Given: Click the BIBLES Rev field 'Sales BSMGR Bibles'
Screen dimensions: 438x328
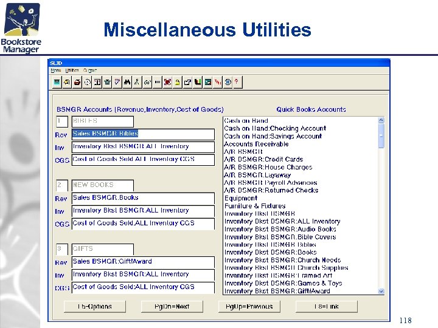Looking at the screenshot, I should pos(143,134).
